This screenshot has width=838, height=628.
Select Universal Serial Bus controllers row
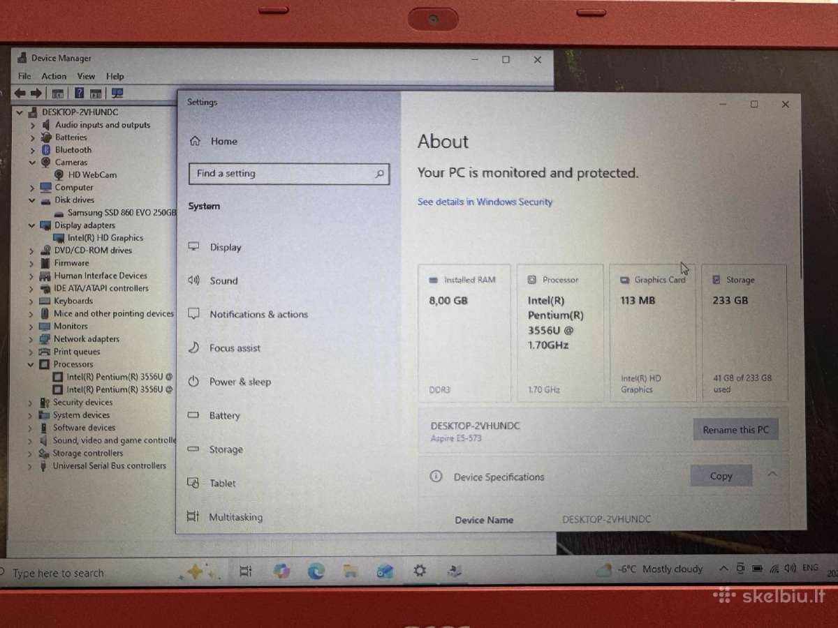click(x=110, y=466)
